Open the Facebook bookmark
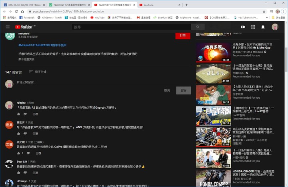288x187 pixels. point(27,18)
